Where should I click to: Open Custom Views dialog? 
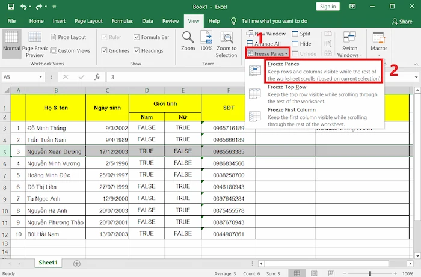(x=70, y=50)
